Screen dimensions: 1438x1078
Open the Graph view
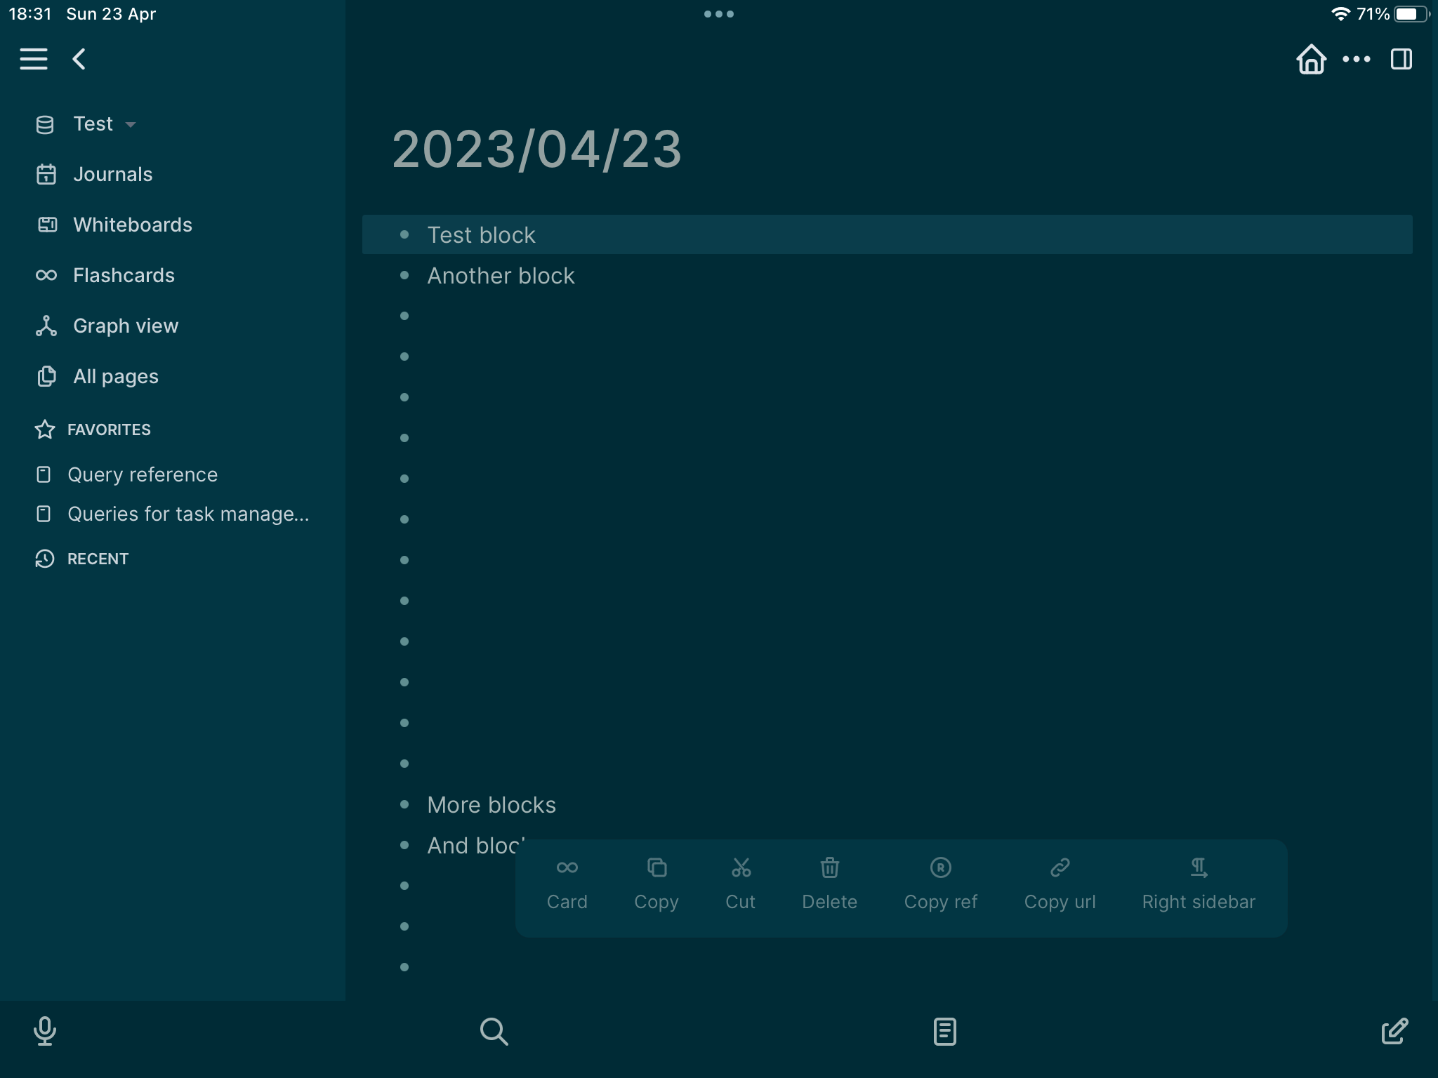tap(126, 326)
